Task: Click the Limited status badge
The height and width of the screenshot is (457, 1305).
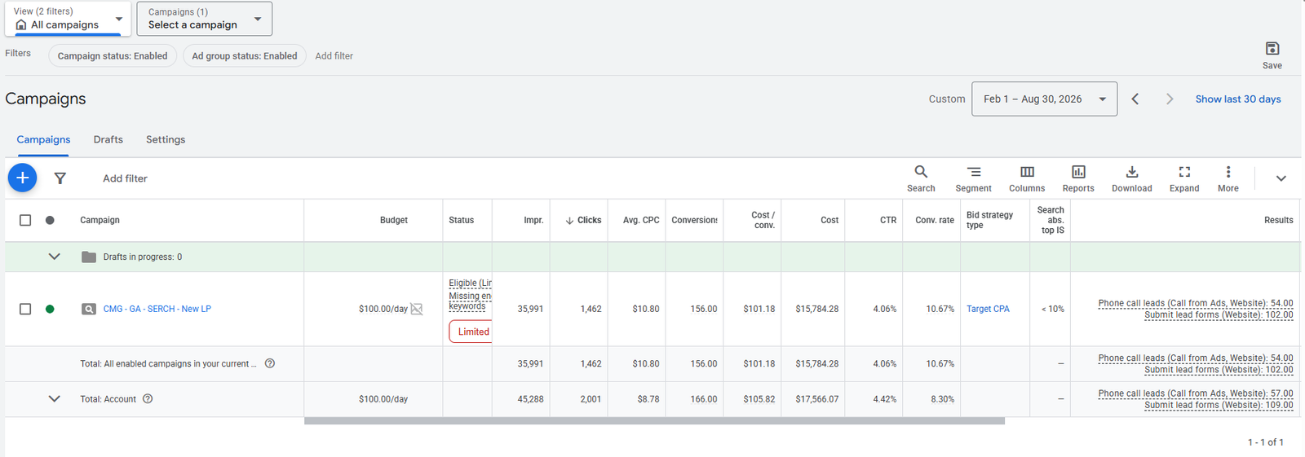Action: pyautogui.click(x=471, y=332)
